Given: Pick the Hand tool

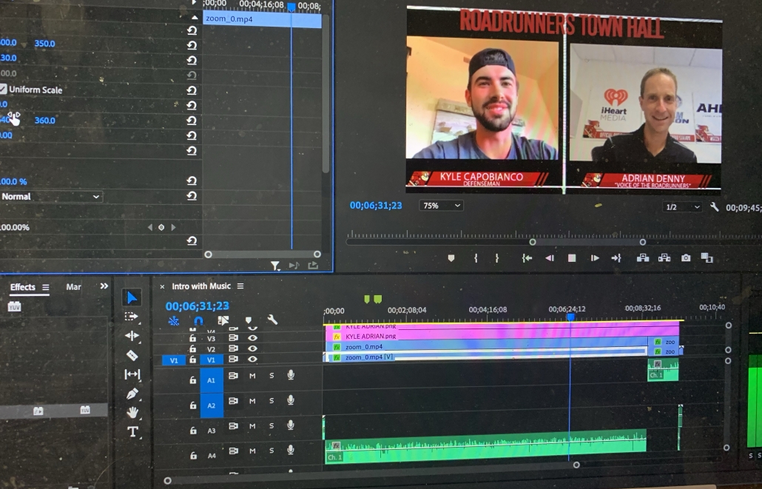Looking at the screenshot, I should (132, 413).
